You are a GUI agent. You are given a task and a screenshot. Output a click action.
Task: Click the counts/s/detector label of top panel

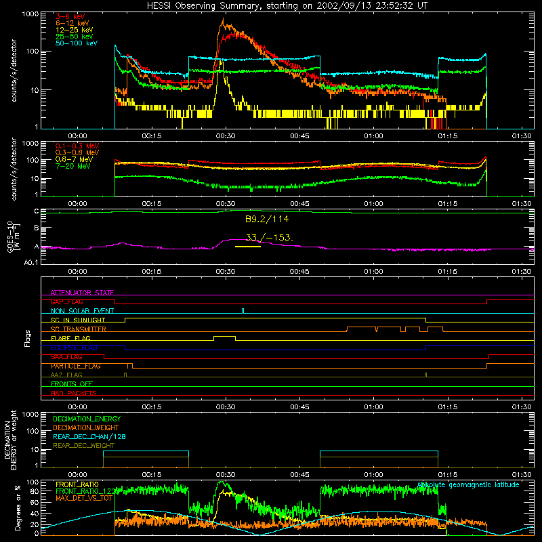point(14,70)
